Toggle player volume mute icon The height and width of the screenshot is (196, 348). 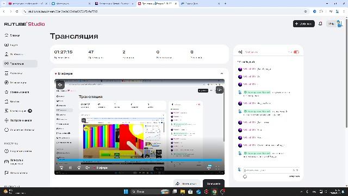[88, 168]
